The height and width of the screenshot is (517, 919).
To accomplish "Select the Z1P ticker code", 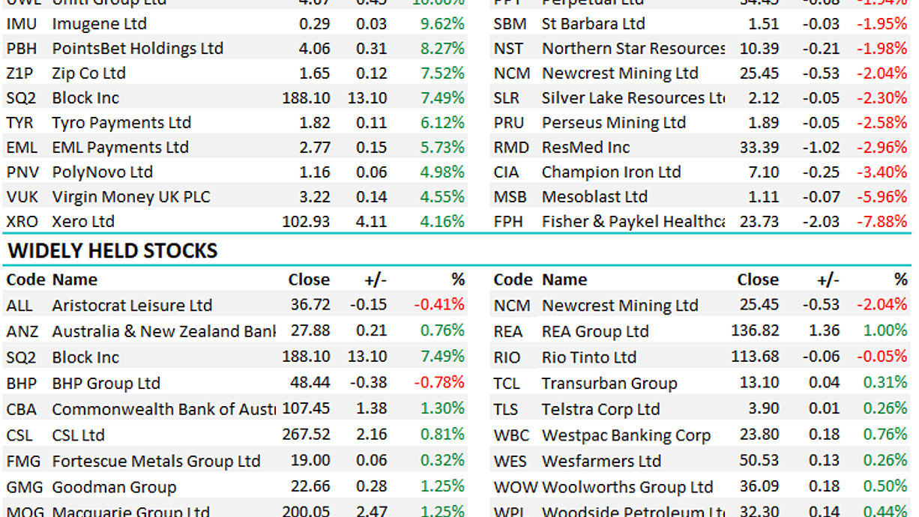I will pyautogui.click(x=21, y=73).
